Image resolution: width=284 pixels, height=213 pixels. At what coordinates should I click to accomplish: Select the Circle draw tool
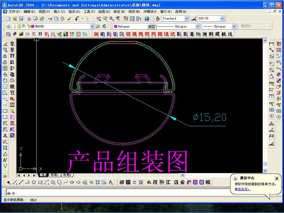click(53, 182)
